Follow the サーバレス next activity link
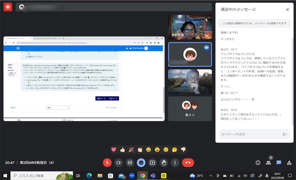This screenshot has height=180, width=296. (x=111, y=108)
